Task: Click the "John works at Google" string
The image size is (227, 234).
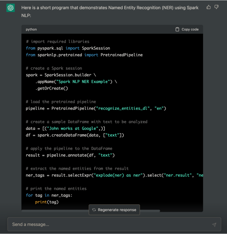Action: (x=72, y=128)
